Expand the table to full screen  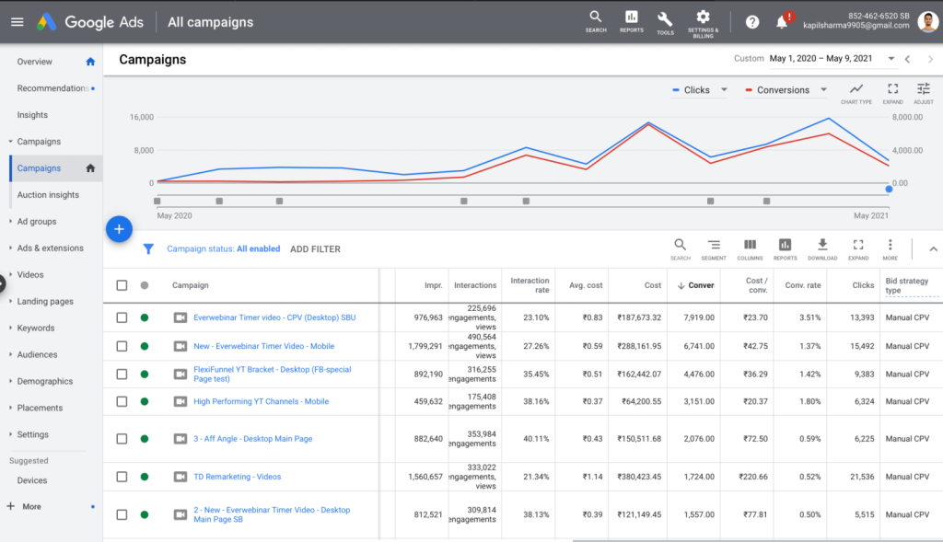[x=857, y=248]
